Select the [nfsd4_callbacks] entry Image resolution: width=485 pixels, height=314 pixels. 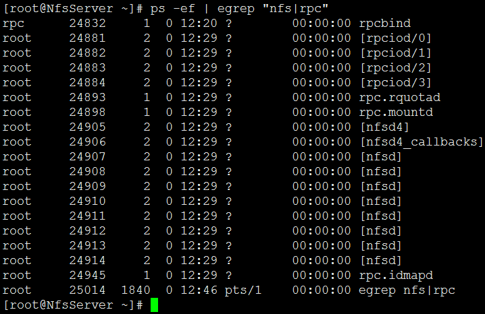point(422,142)
